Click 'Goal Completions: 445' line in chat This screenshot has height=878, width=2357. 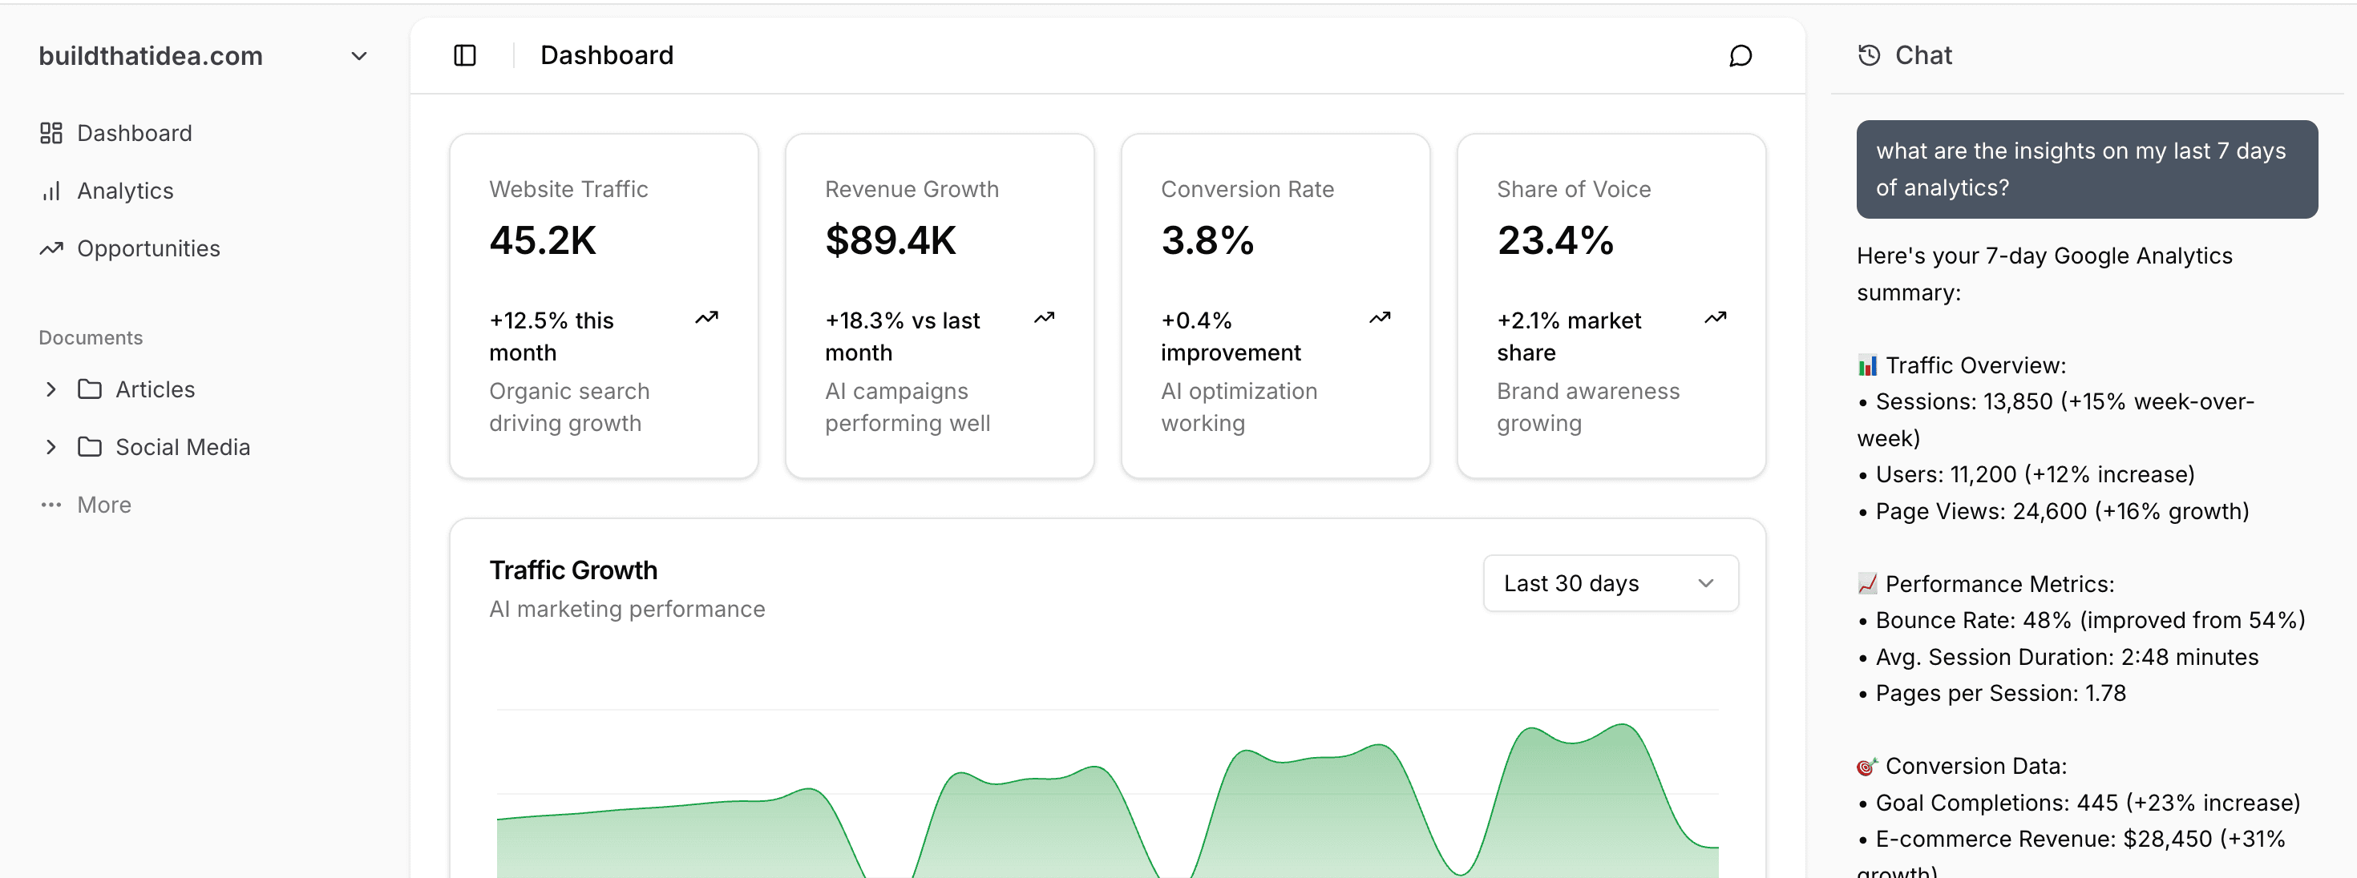click(x=2079, y=803)
